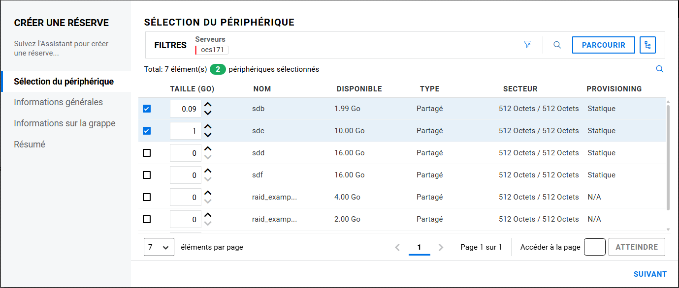Click the clear filters funnel icon
The width and height of the screenshot is (679, 288).
pyautogui.click(x=527, y=45)
